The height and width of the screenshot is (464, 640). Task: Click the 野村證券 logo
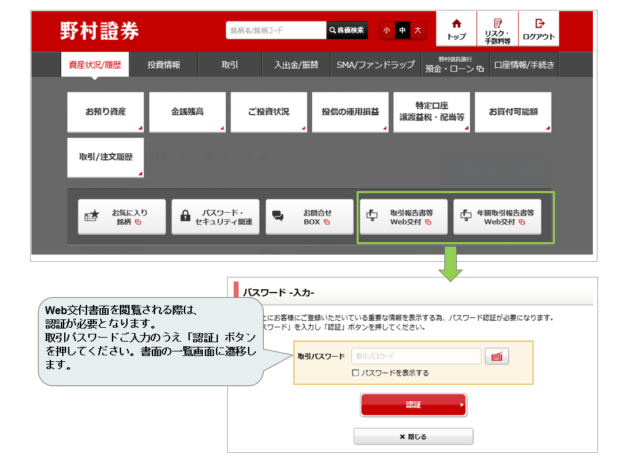[99, 31]
